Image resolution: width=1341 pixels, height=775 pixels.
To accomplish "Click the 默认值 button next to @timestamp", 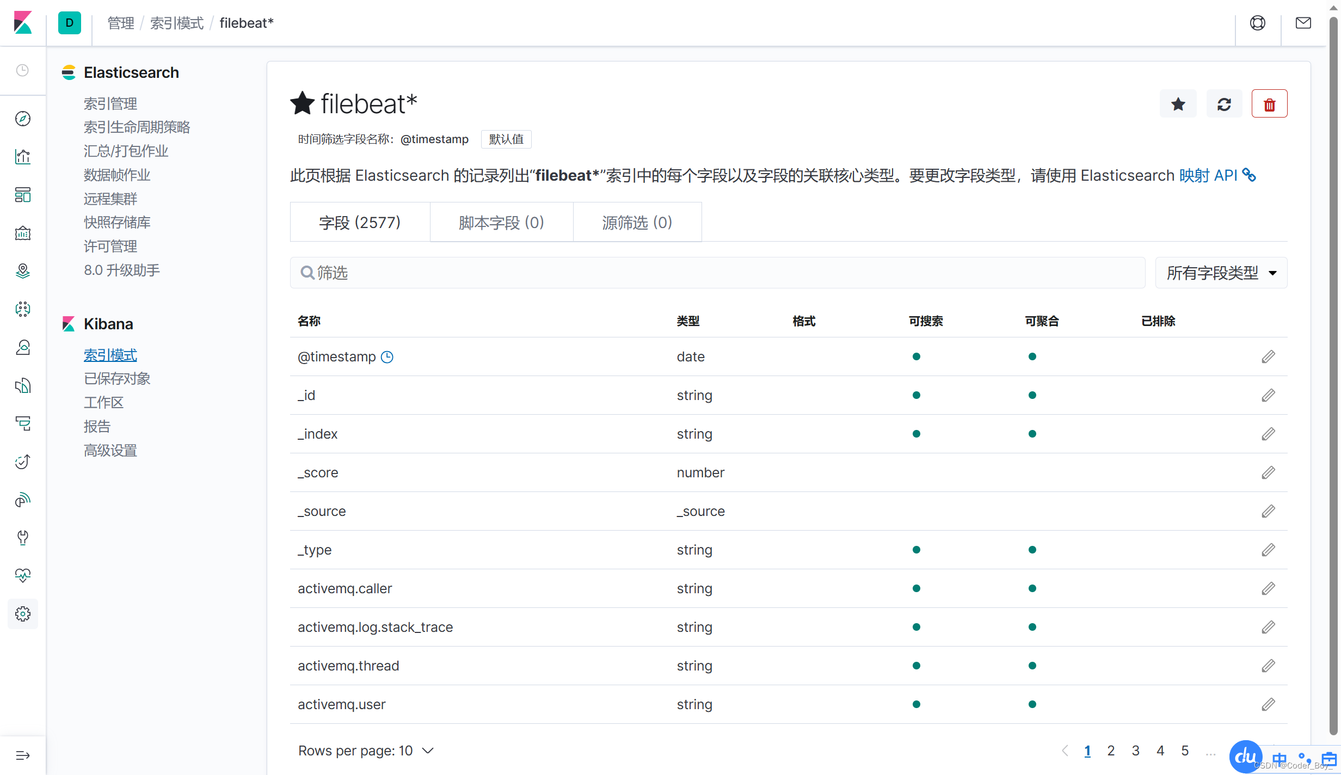I will [x=506, y=138].
